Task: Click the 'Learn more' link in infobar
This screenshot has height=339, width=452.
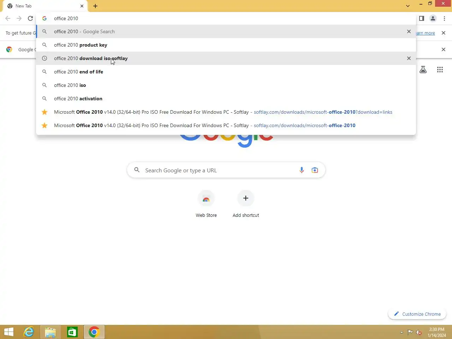Action: point(425,33)
